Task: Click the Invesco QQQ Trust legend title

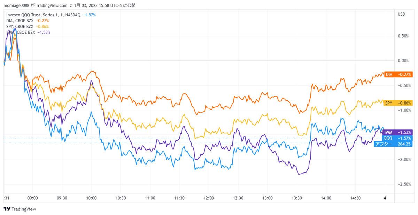Action: (x=44, y=15)
